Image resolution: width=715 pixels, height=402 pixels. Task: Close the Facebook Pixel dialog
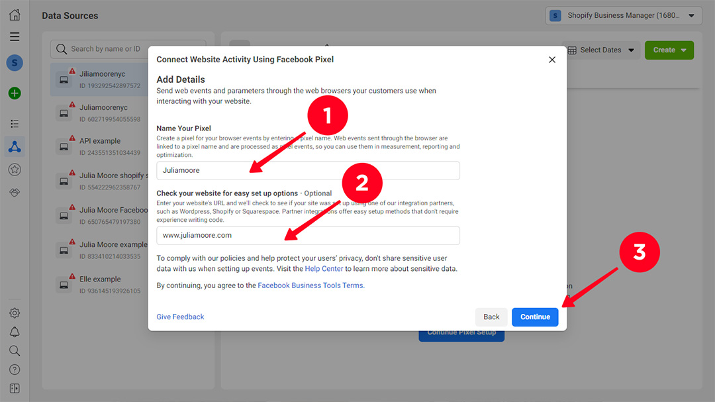point(551,60)
